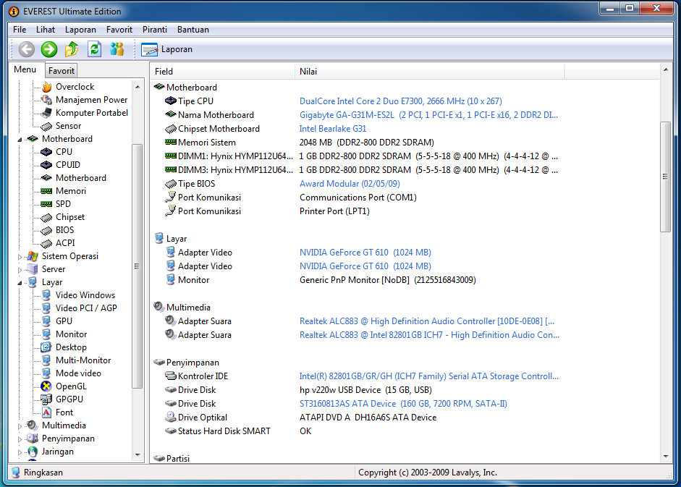Click the Printer Port (LPT1) value
This screenshot has width=681, height=487.
(334, 211)
